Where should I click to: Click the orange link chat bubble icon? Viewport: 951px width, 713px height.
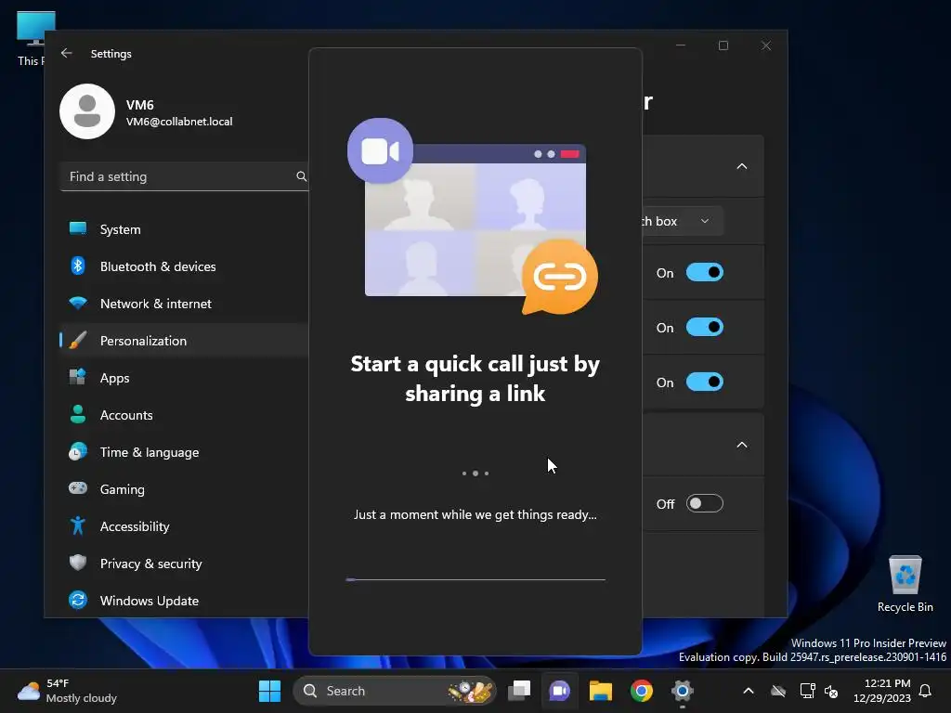coord(559,277)
